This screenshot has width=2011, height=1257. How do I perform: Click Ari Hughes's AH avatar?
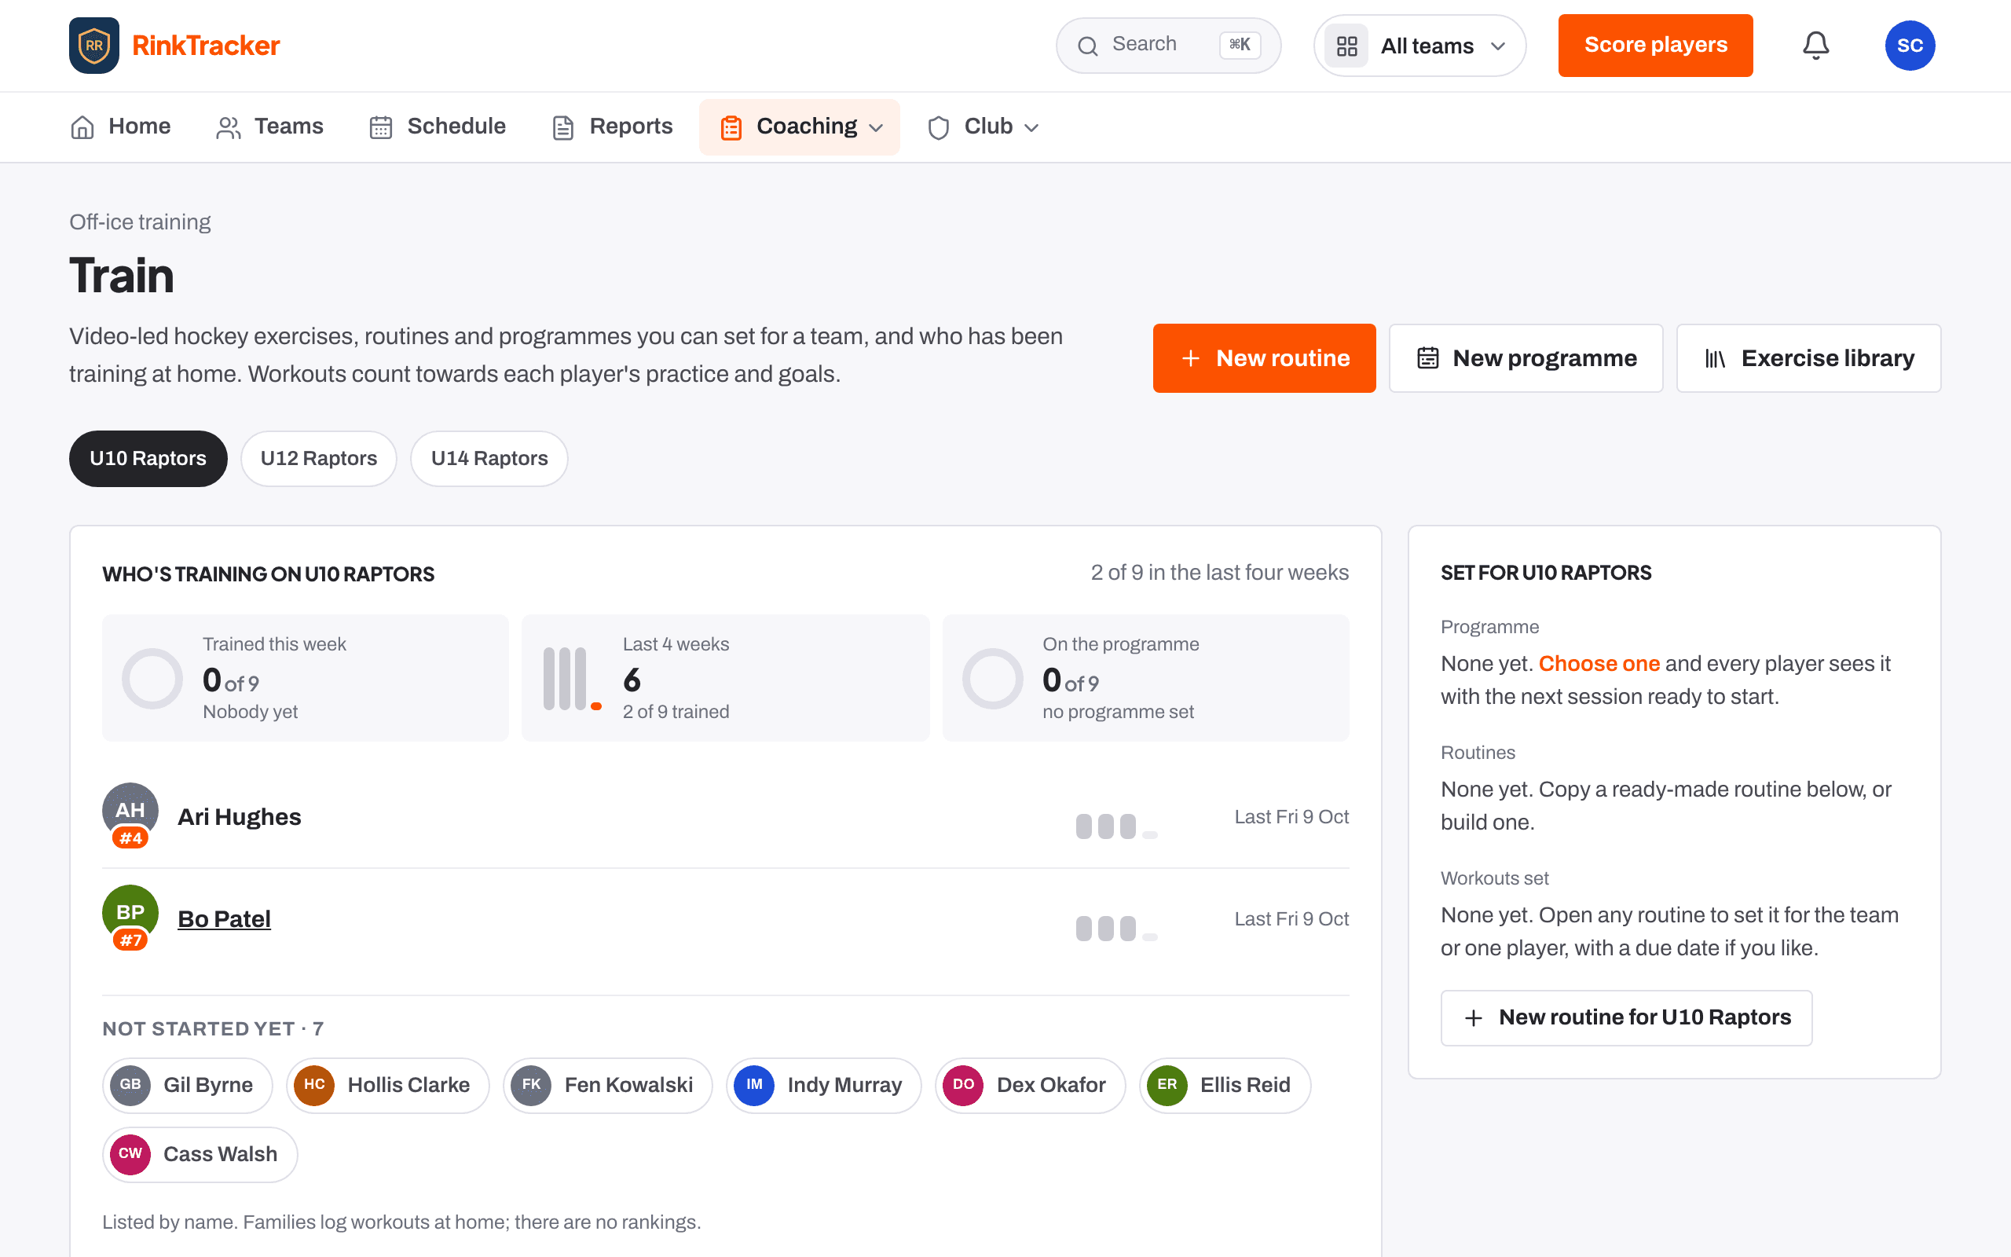(x=130, y=812)
